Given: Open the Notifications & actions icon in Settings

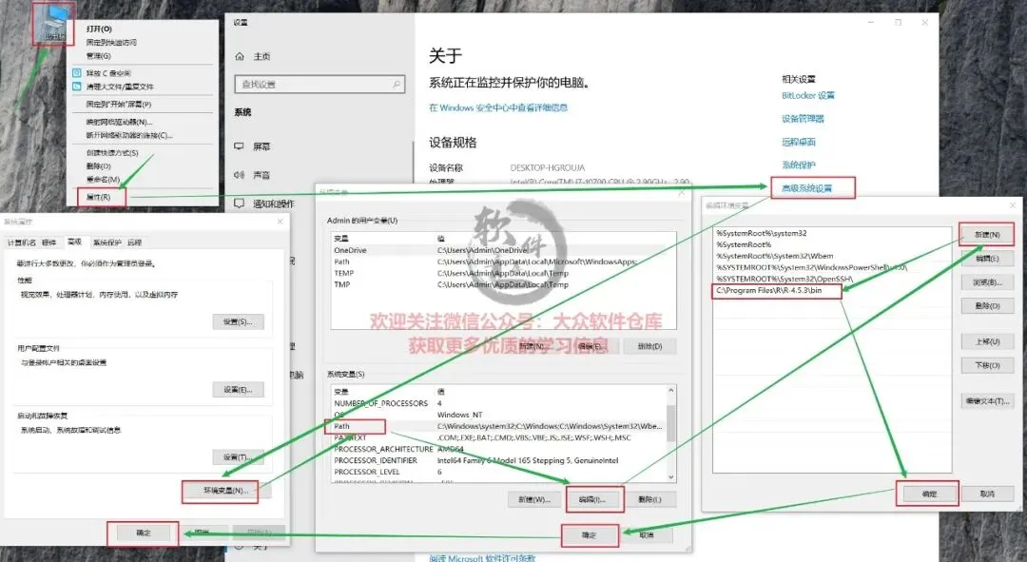Looking at the screenshot, I should pos(240,203).
